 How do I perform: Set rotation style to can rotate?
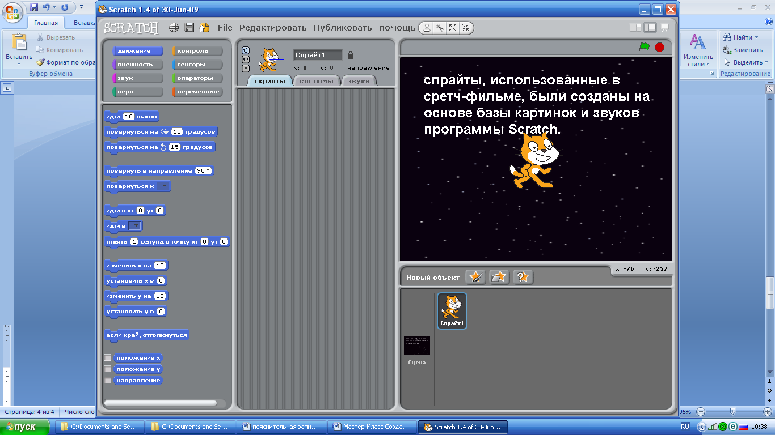tap(246, 50)
